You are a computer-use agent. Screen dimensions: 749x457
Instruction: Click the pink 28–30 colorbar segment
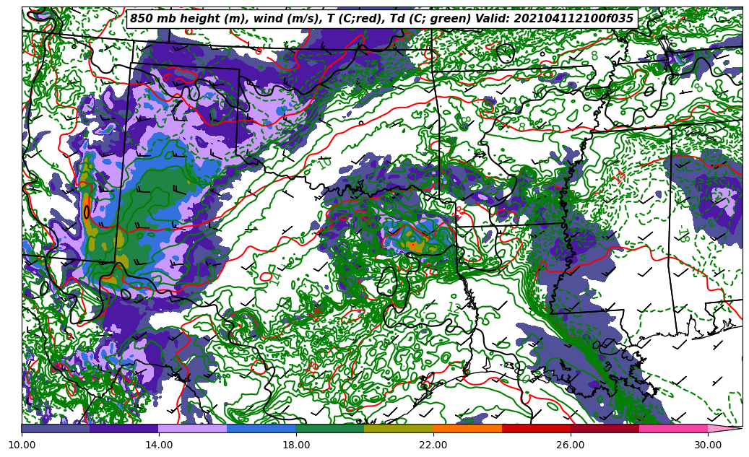pyautogui.click(x=673, y=428)
